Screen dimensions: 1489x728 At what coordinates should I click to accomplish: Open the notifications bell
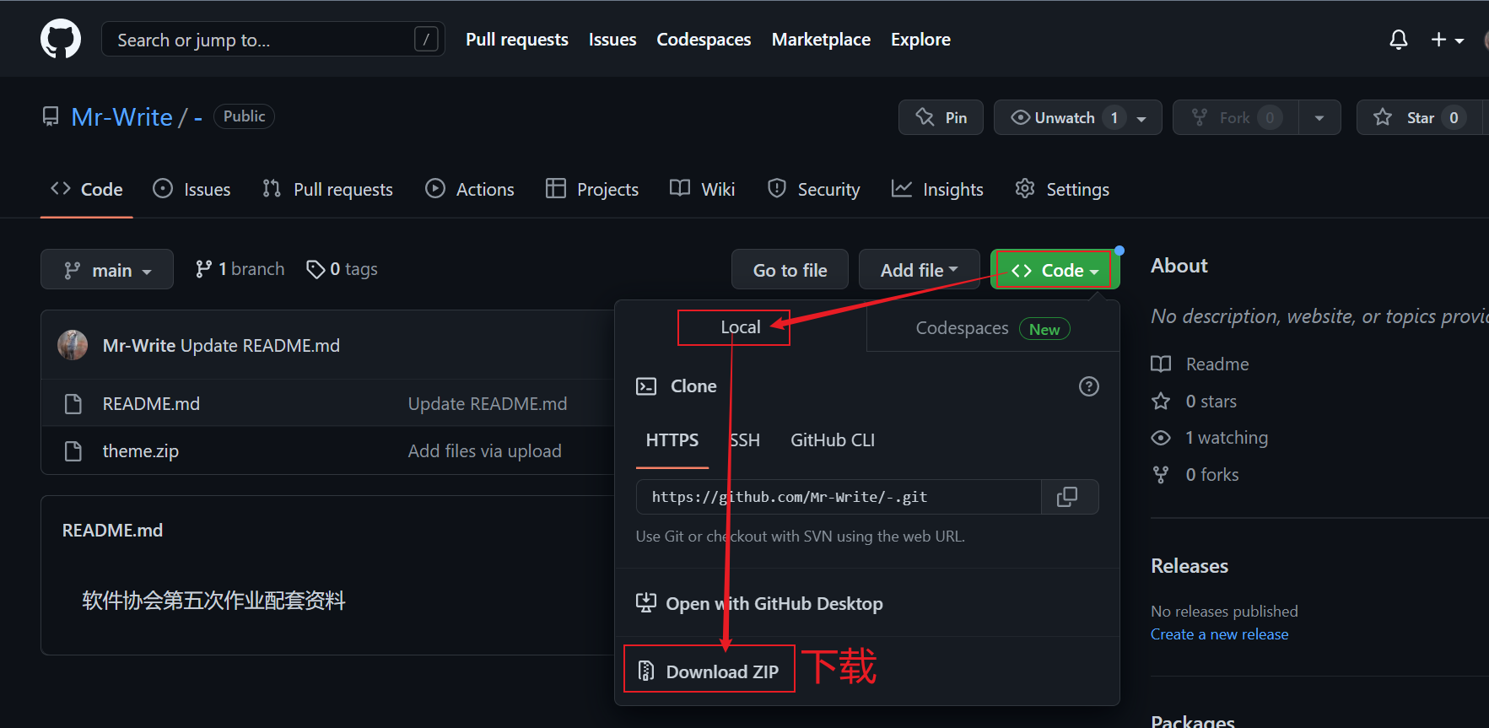point(1399,40)
